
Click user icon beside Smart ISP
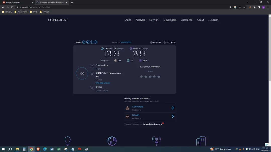pyautogui.click(x=92, y=88)
